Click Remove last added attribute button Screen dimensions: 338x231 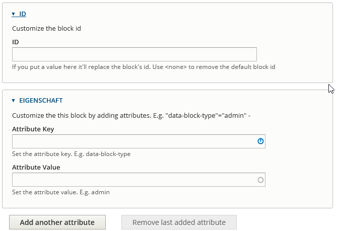coord(179,222)
